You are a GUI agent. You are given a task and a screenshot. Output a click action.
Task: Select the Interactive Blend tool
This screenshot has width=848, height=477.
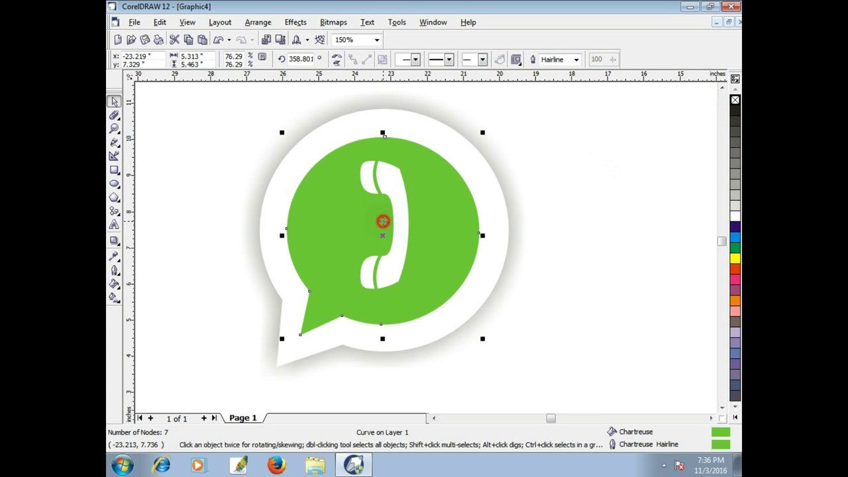114,241
